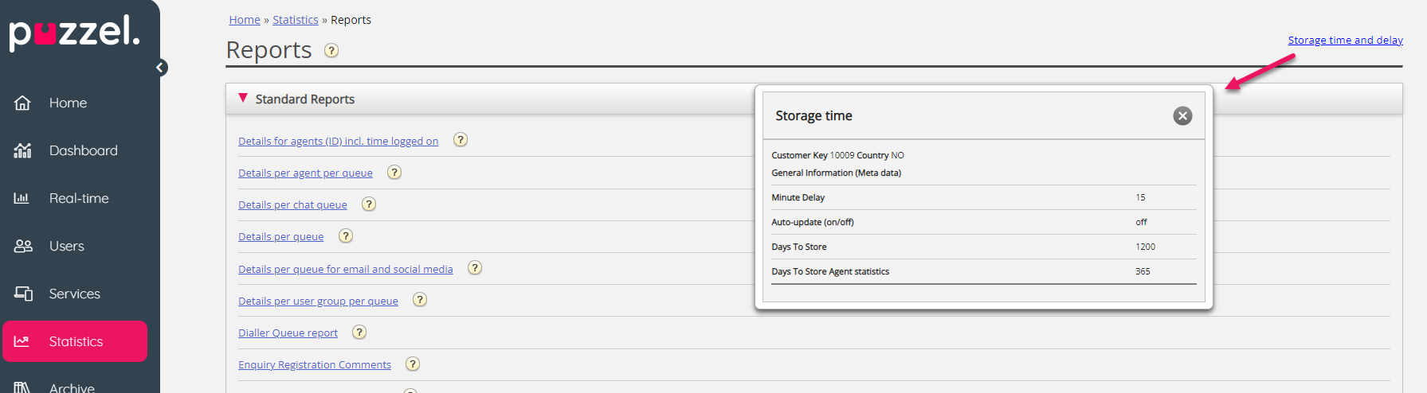Open Details per agent per queue report
Viewport: 1427px width, 393px height.
coord(305,173)
